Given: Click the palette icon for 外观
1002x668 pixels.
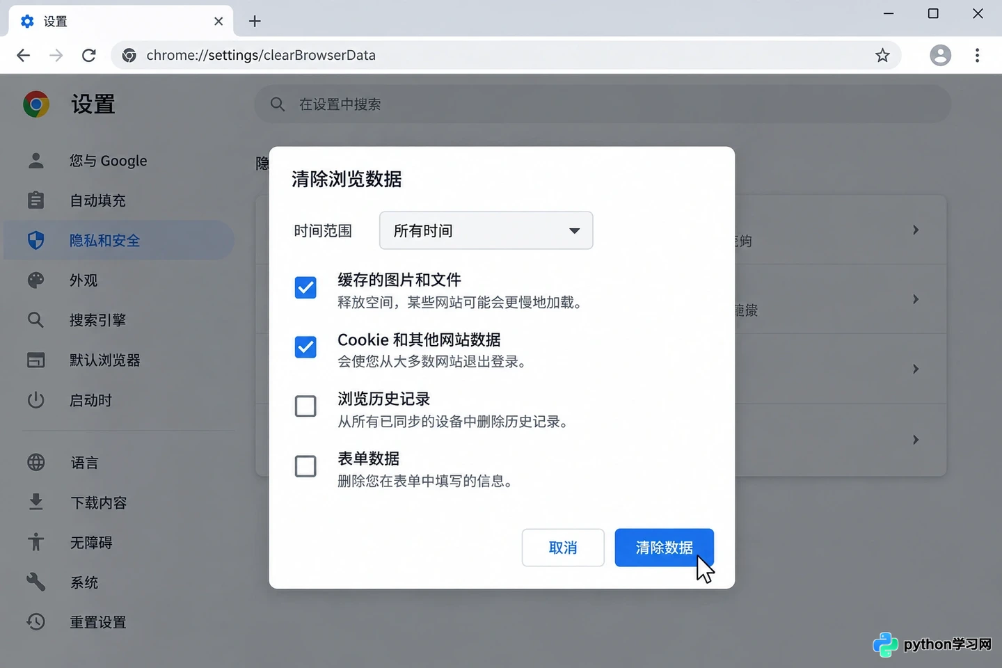Looking at the screenshot, I should click(36, 280).
